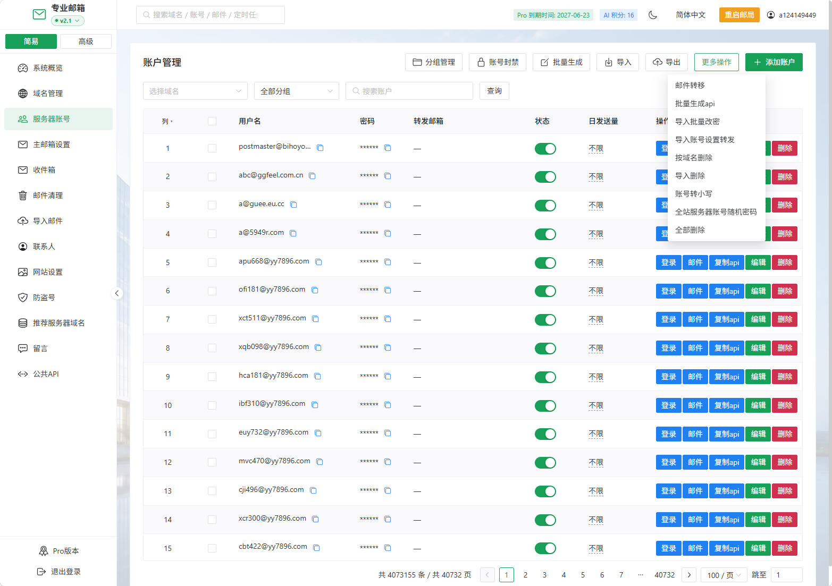Open 分组管理 group management button
Image resolution: width=832 pixels, height=586 pixels.
(x=434, y=62)
